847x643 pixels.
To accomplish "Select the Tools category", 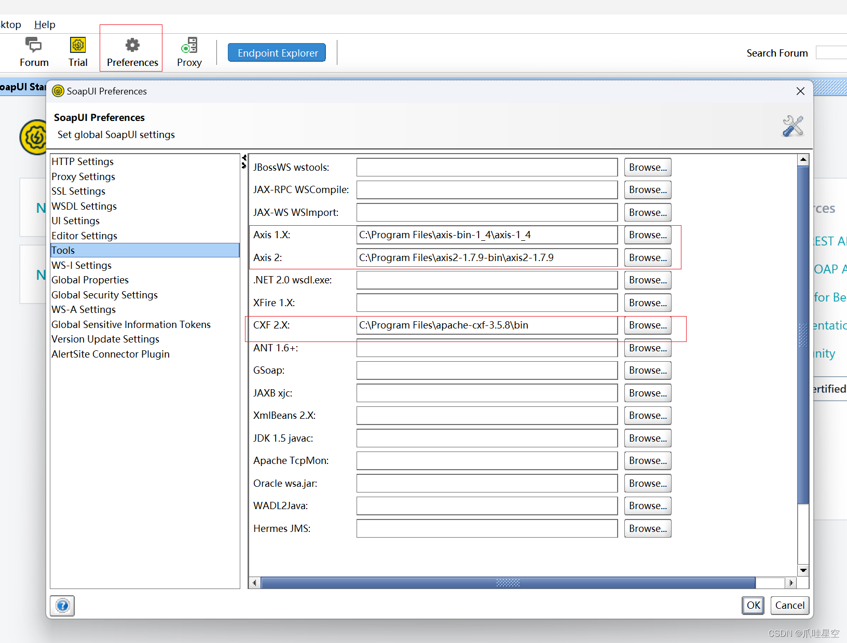I will (145, 250).
